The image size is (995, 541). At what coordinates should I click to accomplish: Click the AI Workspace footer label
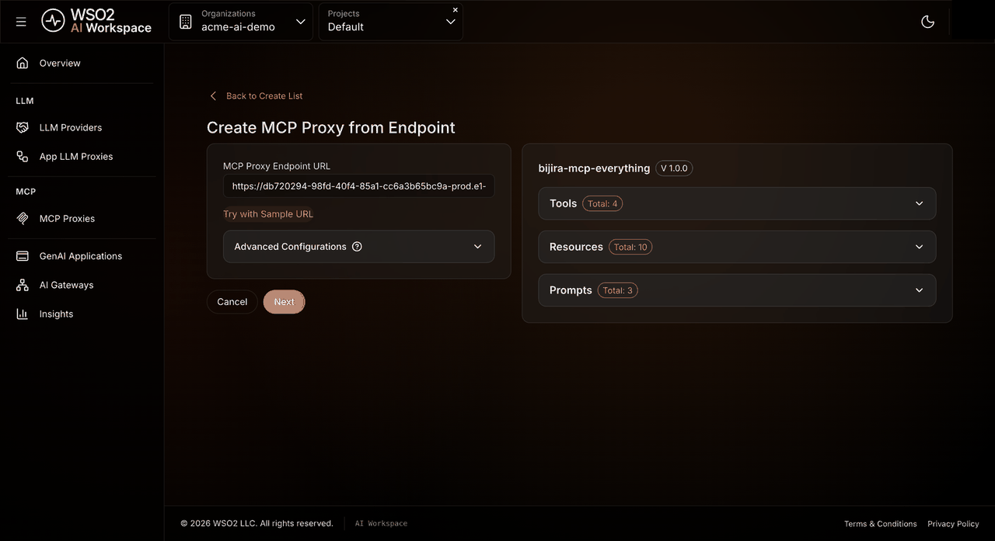point(381,524)
